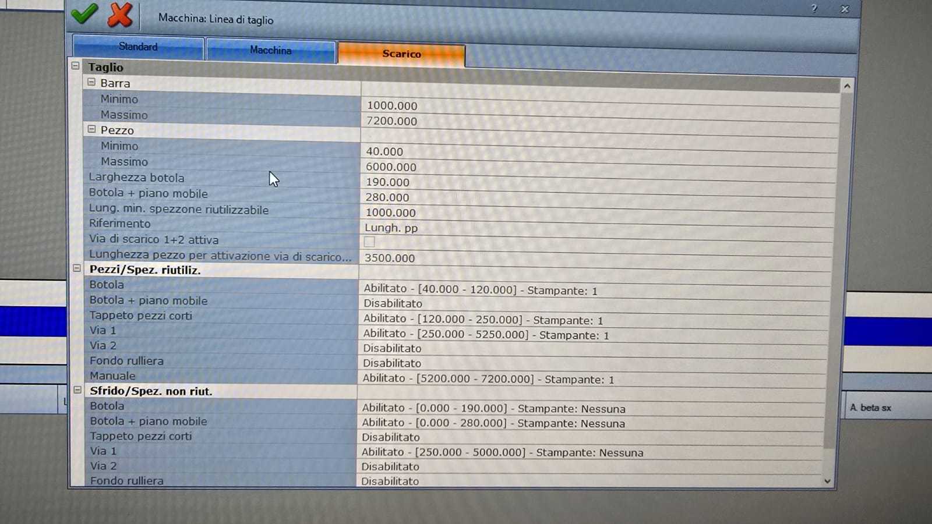Enable the Via di scarico 1+2 attiva checkbox
Image resolution: width=932 pixels, height=524 pixels.
(369, 242)
